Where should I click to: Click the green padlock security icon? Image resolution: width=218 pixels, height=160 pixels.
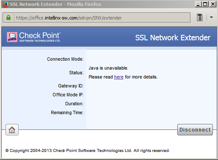[8, 17]
